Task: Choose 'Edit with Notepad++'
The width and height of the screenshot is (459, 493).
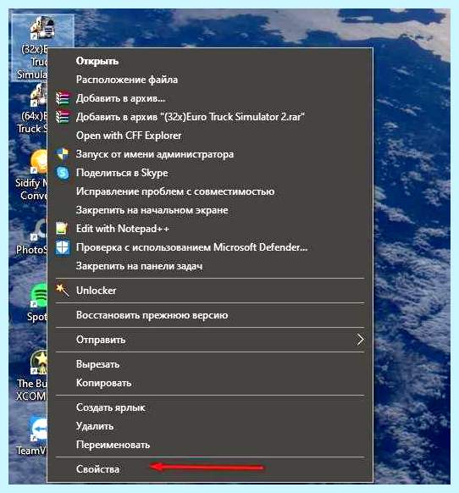Action: click(x=123, y=229)
